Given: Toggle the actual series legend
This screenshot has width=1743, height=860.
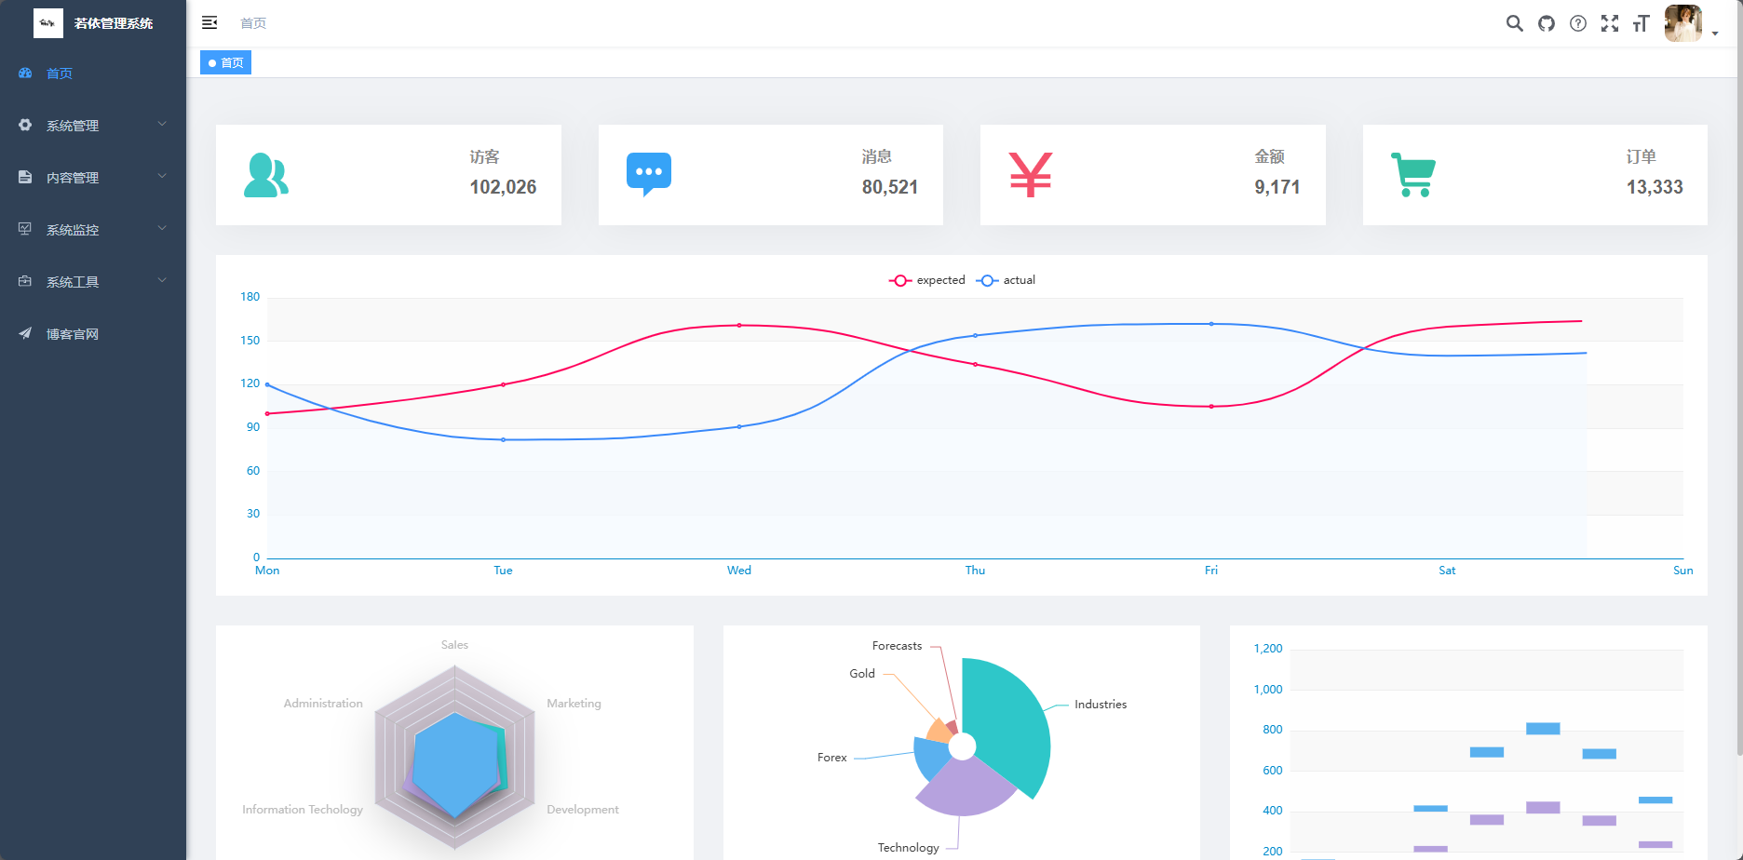Looking at the screenshot, I should coord(1007,280).
